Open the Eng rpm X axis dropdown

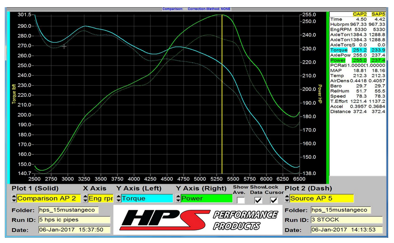[100, 199]
